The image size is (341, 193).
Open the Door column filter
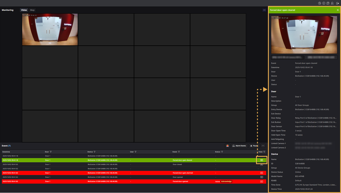pos(51,152)
